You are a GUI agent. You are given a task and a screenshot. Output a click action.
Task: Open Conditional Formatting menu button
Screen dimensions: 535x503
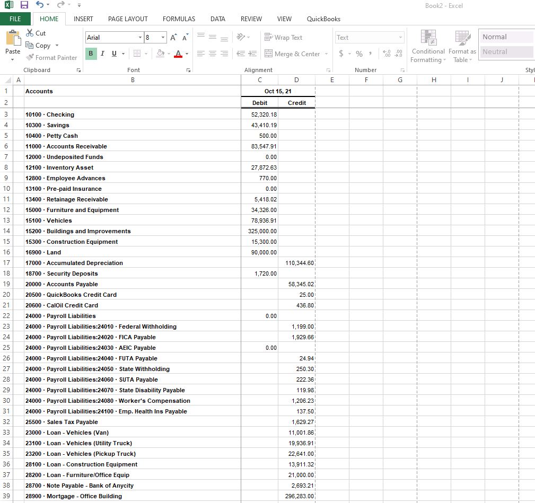coord(428,46)
